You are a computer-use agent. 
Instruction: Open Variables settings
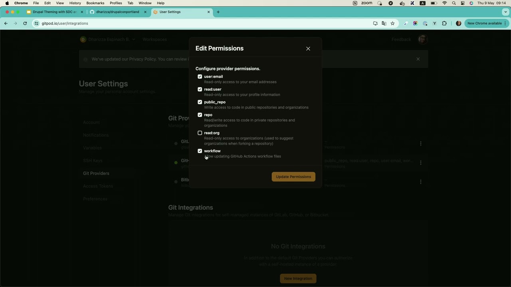[x=92, y=148]
